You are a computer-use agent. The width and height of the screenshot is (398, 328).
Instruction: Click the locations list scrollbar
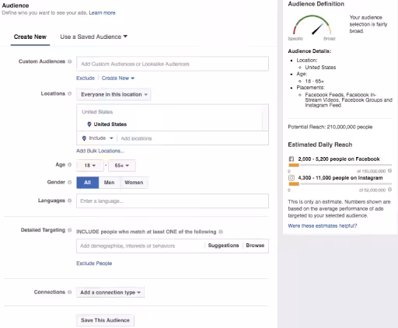coord(265,118)
